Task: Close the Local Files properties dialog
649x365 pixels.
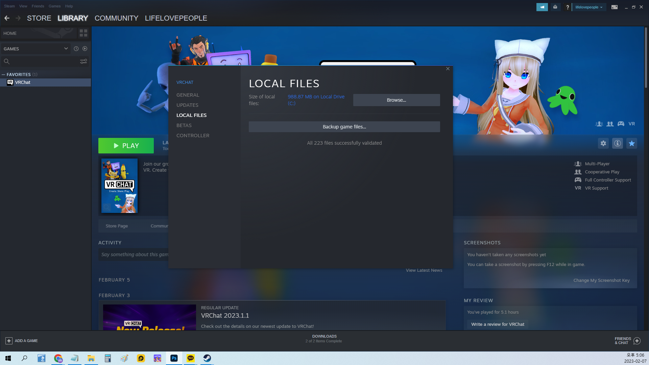Action: (x=448, y=69)
